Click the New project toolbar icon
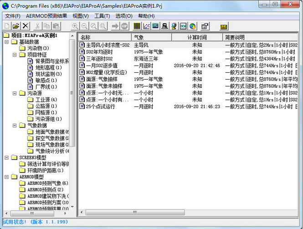The image size is (303, 229). (x=7, y=26)
